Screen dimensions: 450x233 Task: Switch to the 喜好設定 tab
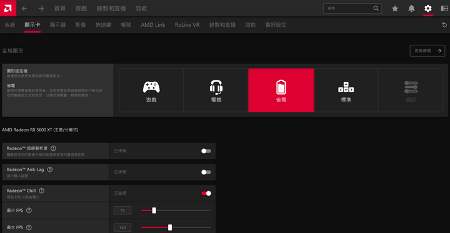pyautogui.click(x=276, y=25)
